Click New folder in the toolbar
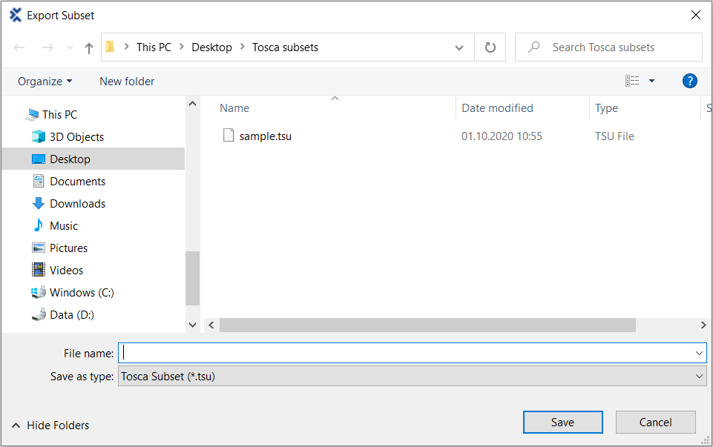The width and height of the screenshot is (713, 447). 127,81
